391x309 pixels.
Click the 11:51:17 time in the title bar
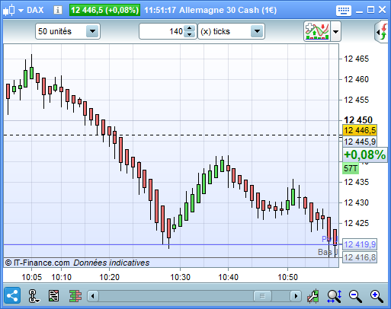(160, 10)
